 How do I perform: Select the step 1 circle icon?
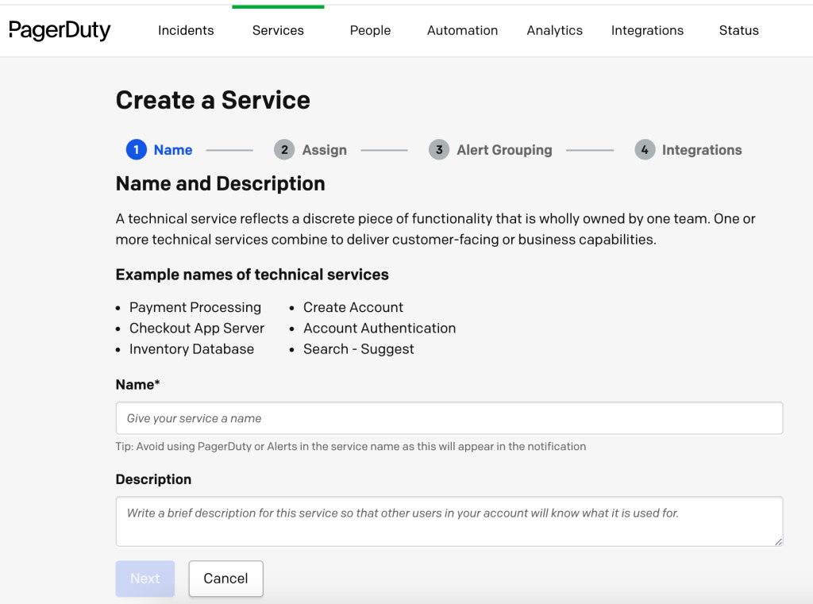pos(136,150)
